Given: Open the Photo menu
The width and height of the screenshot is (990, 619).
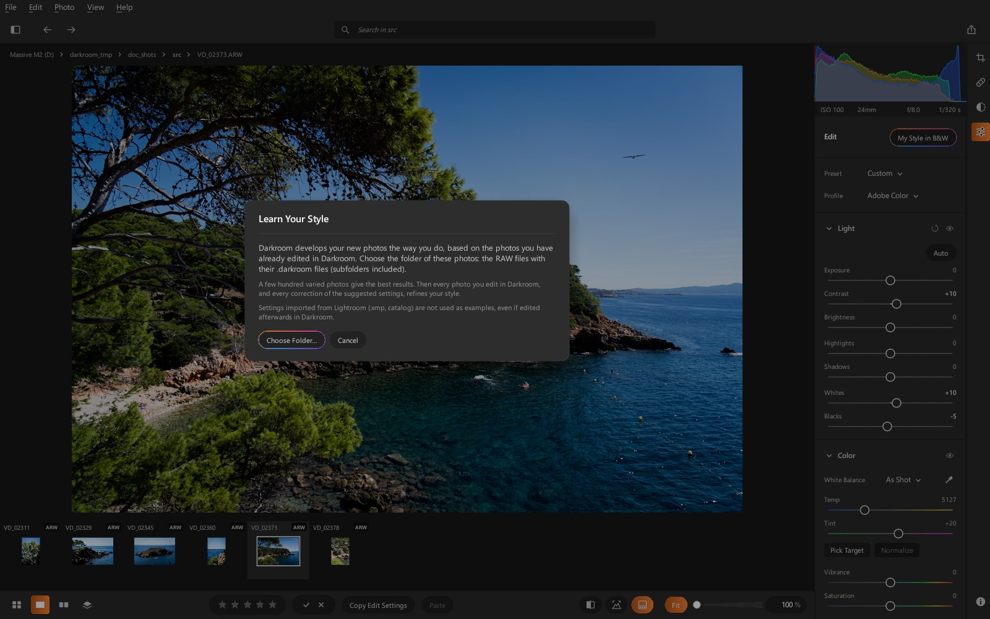Looking at the screenshot, I should click(64, 7).
